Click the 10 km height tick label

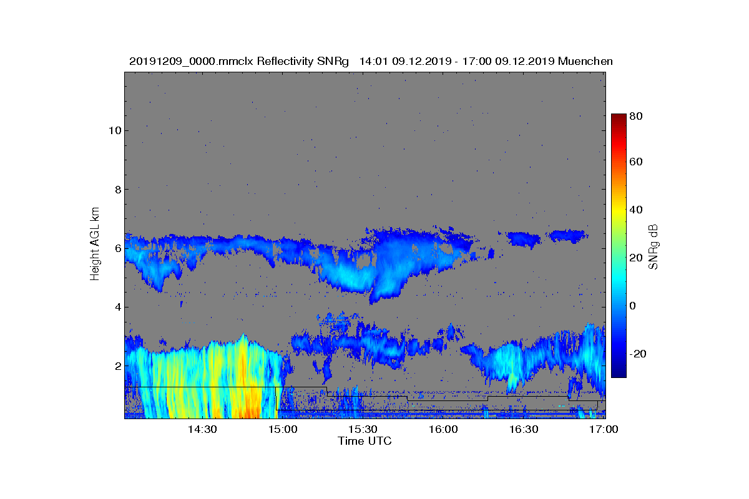tap(114, 130)
